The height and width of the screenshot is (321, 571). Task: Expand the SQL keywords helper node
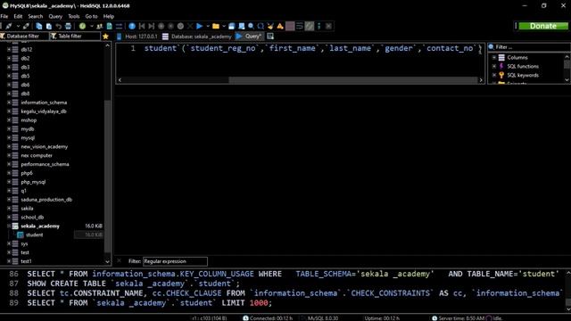click(x=494, y=75)
